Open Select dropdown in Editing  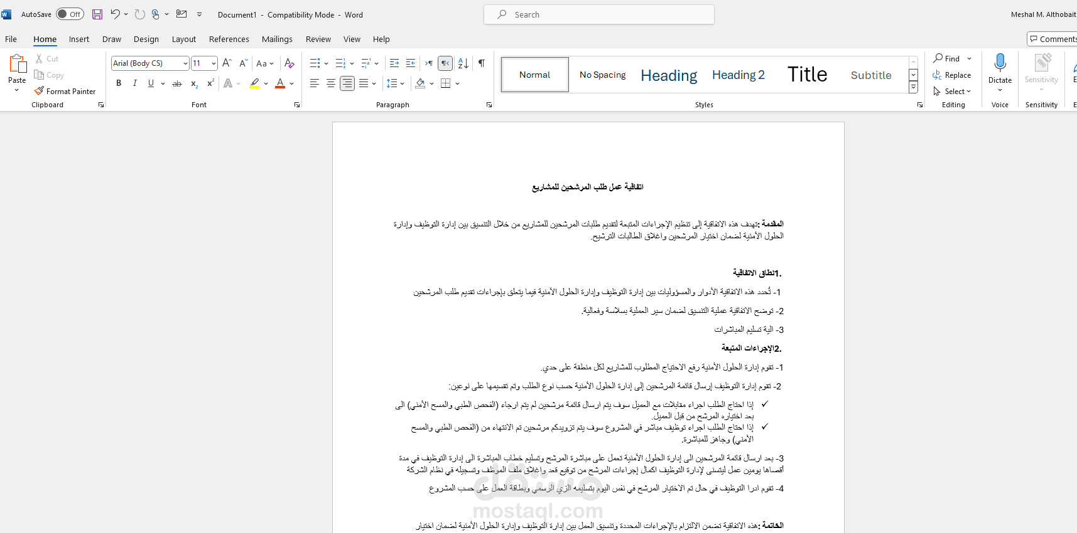pyautogui.click(x=952, y=92)
